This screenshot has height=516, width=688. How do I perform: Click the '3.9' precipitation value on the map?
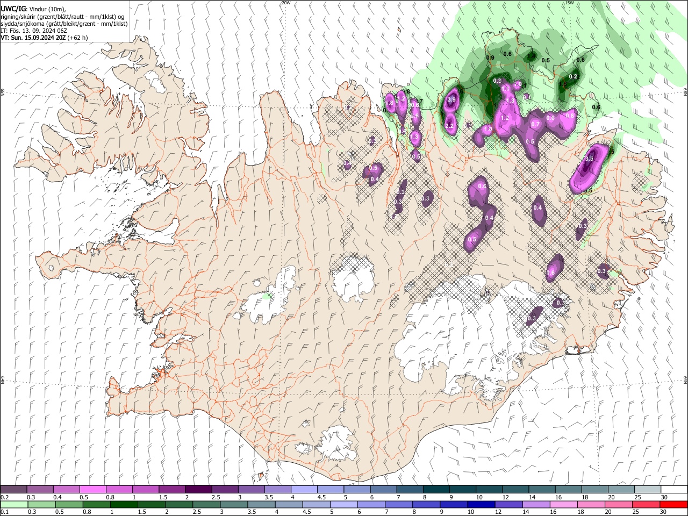[451, 99]
